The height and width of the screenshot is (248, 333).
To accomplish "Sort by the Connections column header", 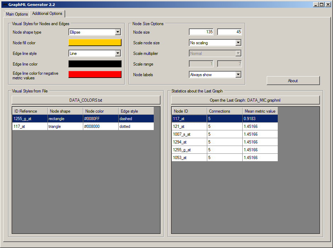I will 225,111.
